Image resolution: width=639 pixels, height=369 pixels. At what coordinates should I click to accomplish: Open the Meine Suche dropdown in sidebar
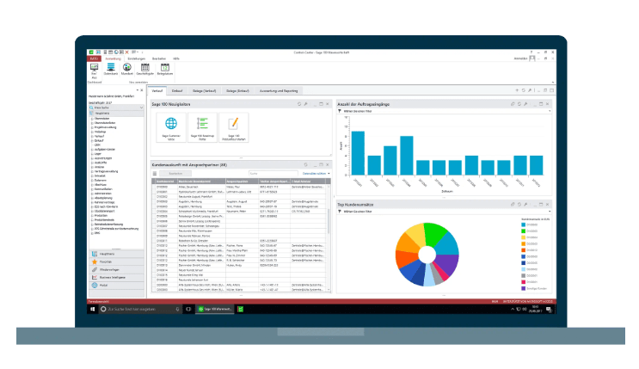tap(141, 108)
